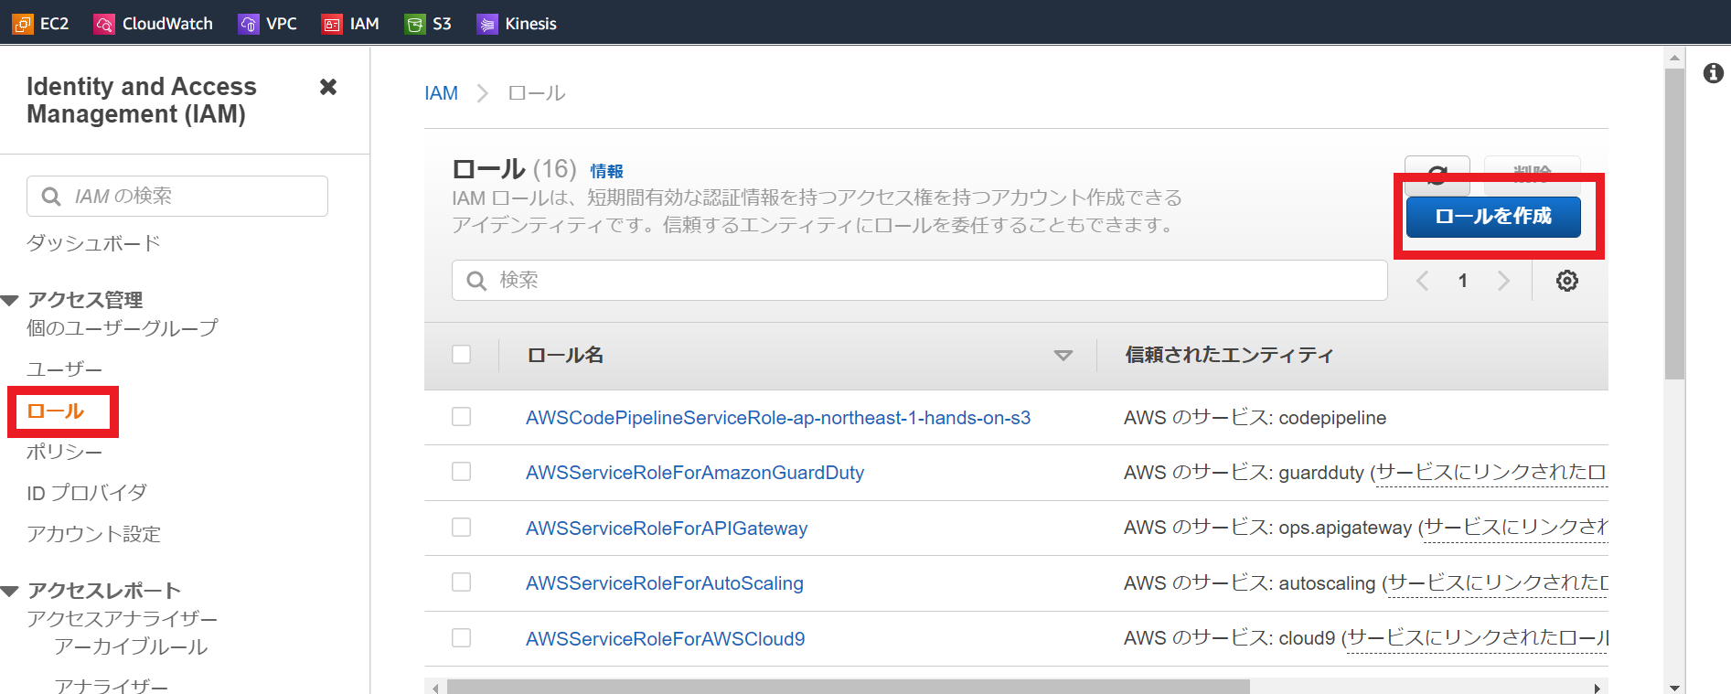Click the ロール breadcrumb text
1731x694 pixels.
[537, 93]
